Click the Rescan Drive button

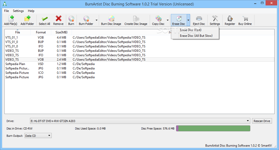pos(262,121)
